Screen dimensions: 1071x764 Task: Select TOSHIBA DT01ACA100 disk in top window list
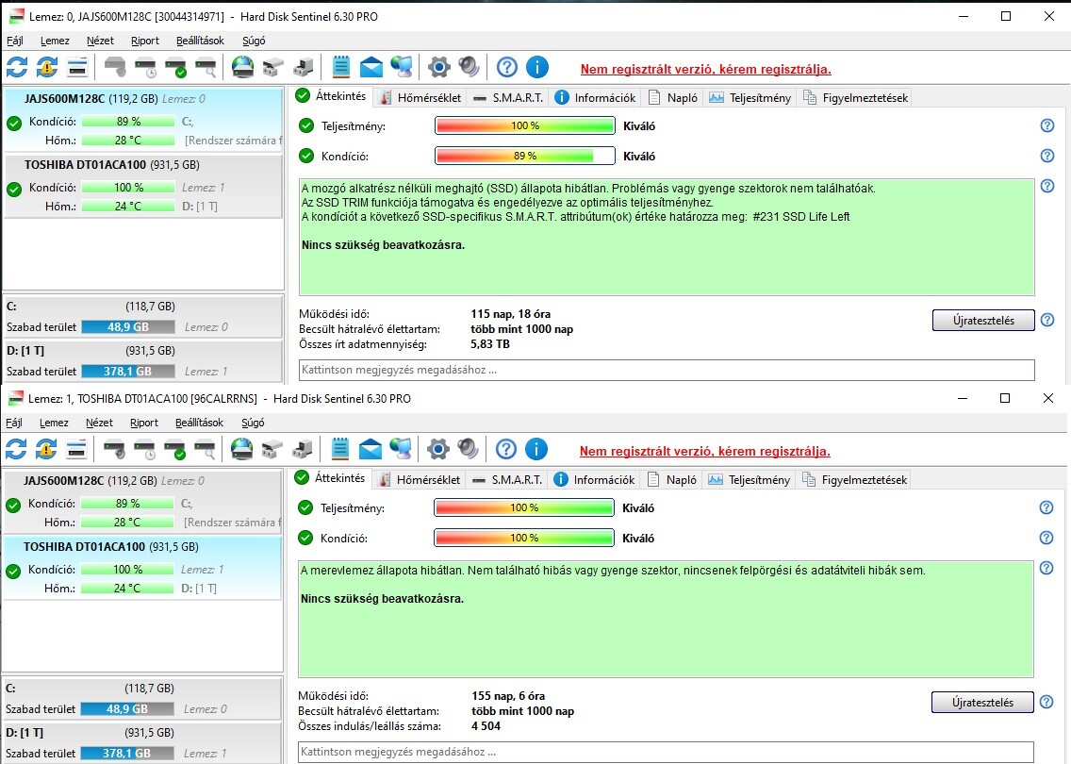[x=142, y=186]
